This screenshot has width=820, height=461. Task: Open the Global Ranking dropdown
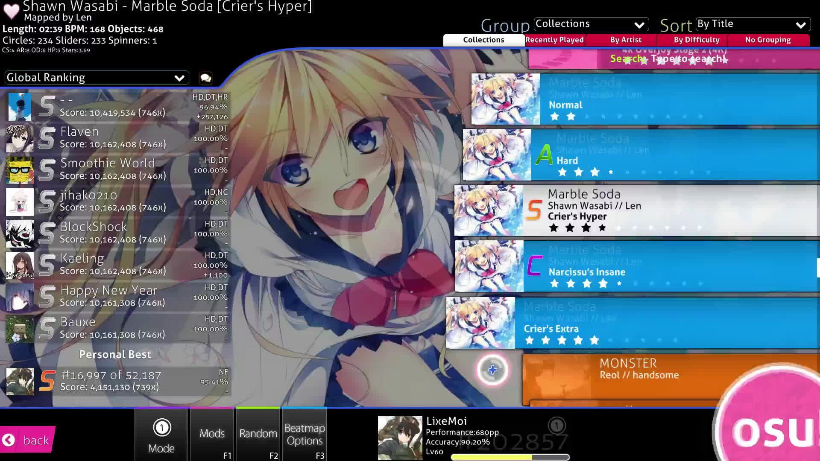[x=97, y=78]
